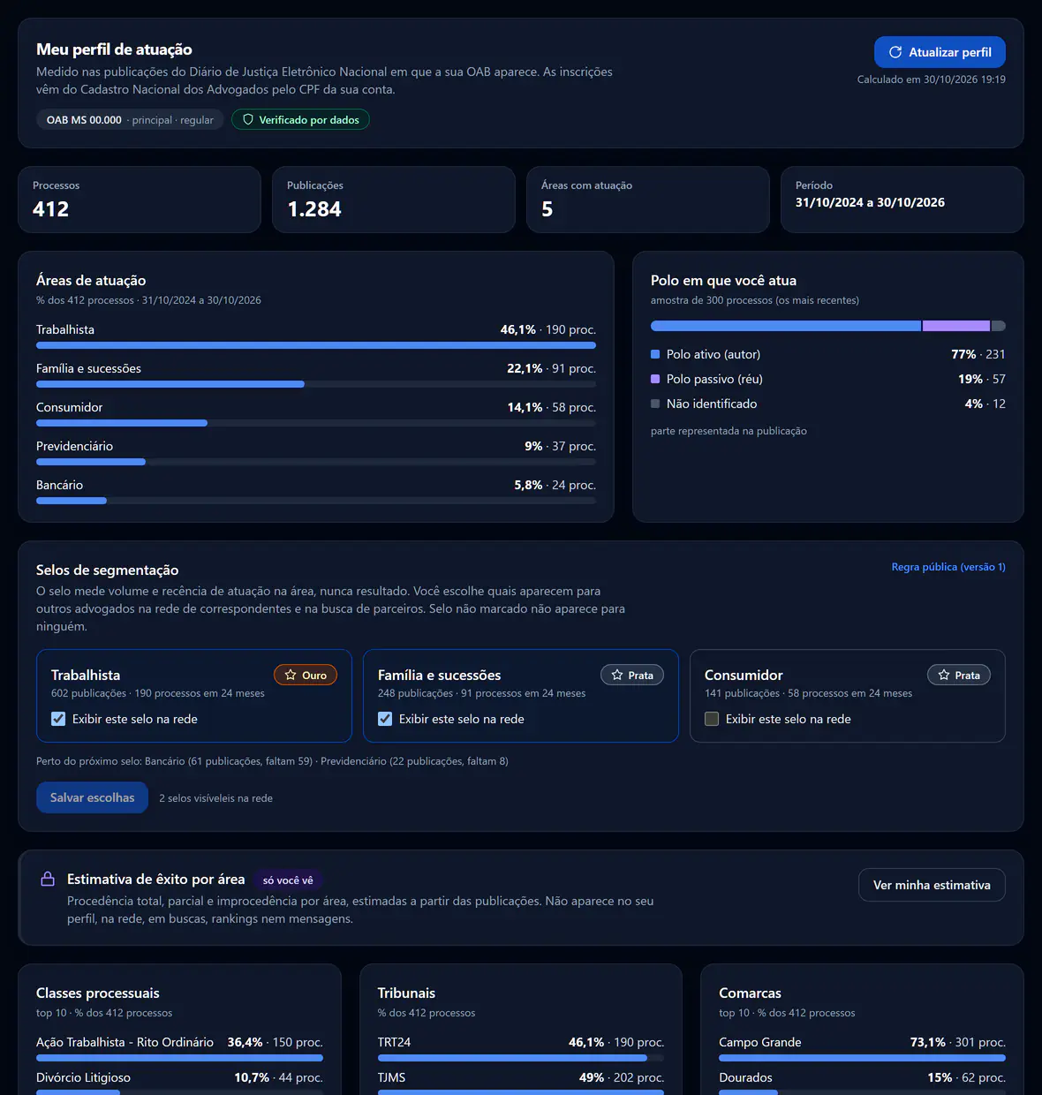Click the 19% · 57 value
This screenshot has width=1042, height=1095.
(x=981, y=379)
